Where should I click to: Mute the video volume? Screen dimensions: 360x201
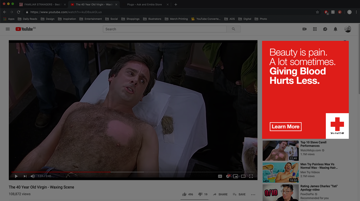coord(33,176)
